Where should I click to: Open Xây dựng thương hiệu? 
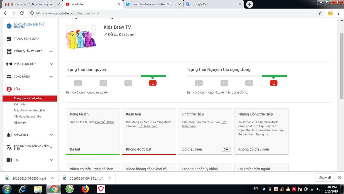28,116
